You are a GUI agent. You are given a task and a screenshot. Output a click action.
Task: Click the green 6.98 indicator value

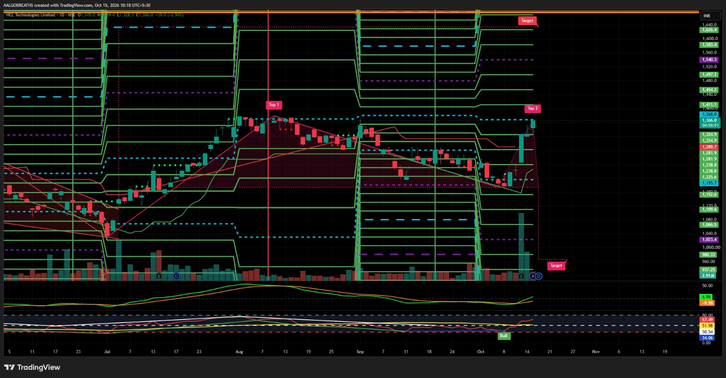click(x=706, y=297)
